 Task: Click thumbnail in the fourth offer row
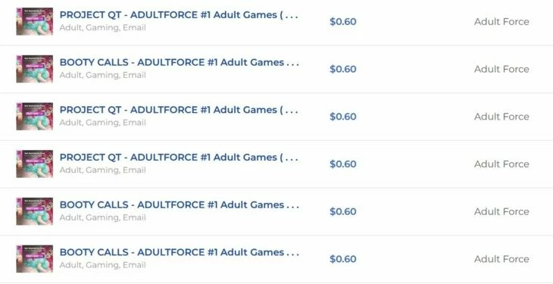point(35,164)
